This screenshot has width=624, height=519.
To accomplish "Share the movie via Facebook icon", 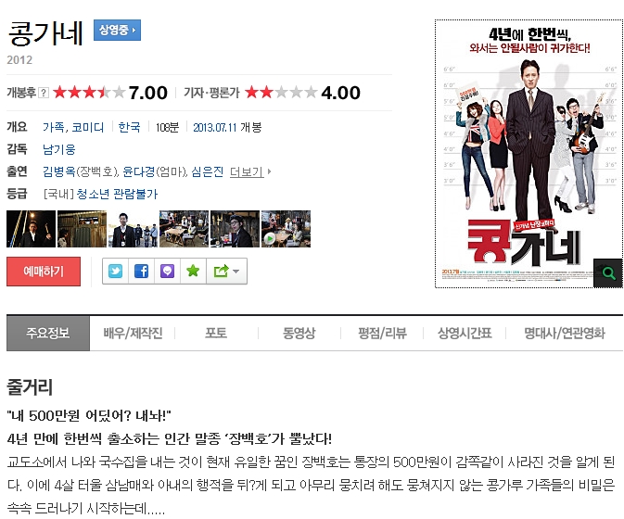I will (x=141, y=272).
